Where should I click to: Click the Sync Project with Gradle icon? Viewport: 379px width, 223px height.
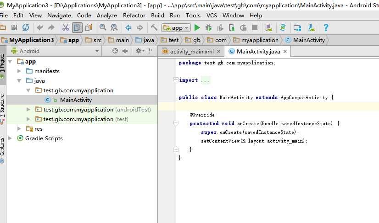(x=283, y=28)
